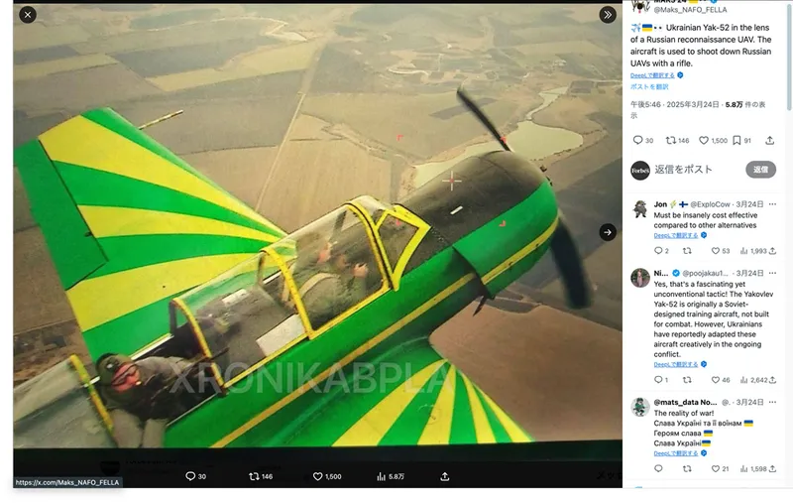Viewport: 793px width, 503px height.
Task: Click the reply bubble showing 30 in the side panel
Action: point(642,140)
